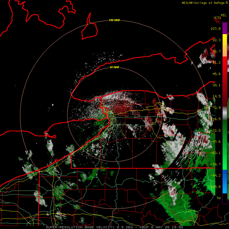The height and width of the screenshot is (229, 229).
Task: Pick the purple segment of color bar
Action: (x=225, y=28)
